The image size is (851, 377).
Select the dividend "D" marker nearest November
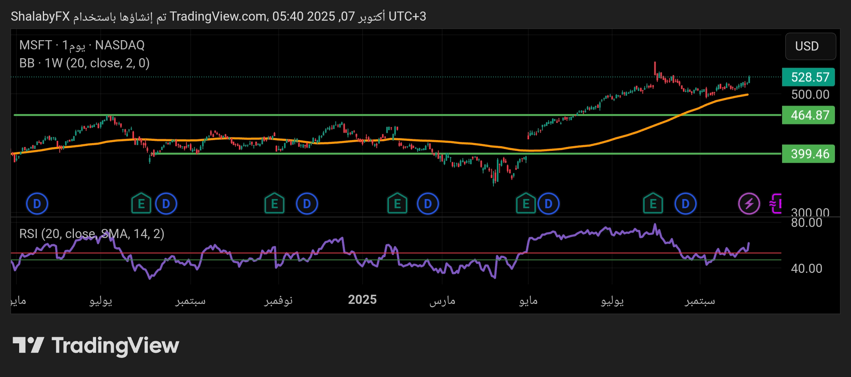coord(307,204)
